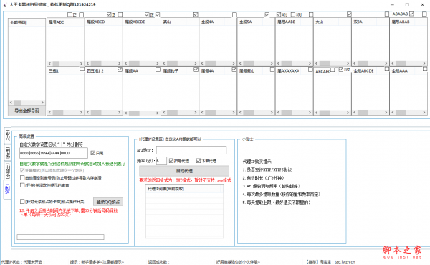Click the empty field below the red PS note
The height and width of the screenshot is (265, 430).
tap(60, 237)
